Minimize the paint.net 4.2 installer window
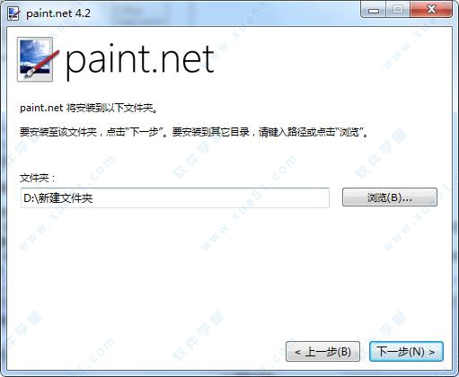459x377 pixels. click(x=374, y=11)
